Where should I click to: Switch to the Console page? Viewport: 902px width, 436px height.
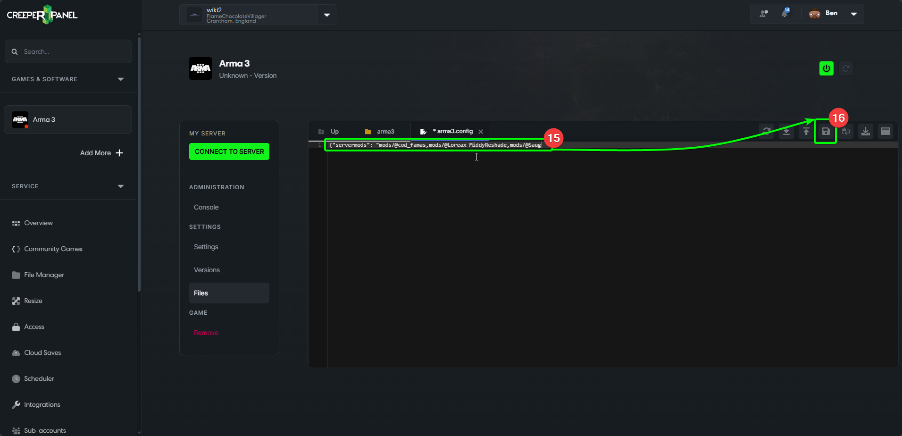click(206, 207)
